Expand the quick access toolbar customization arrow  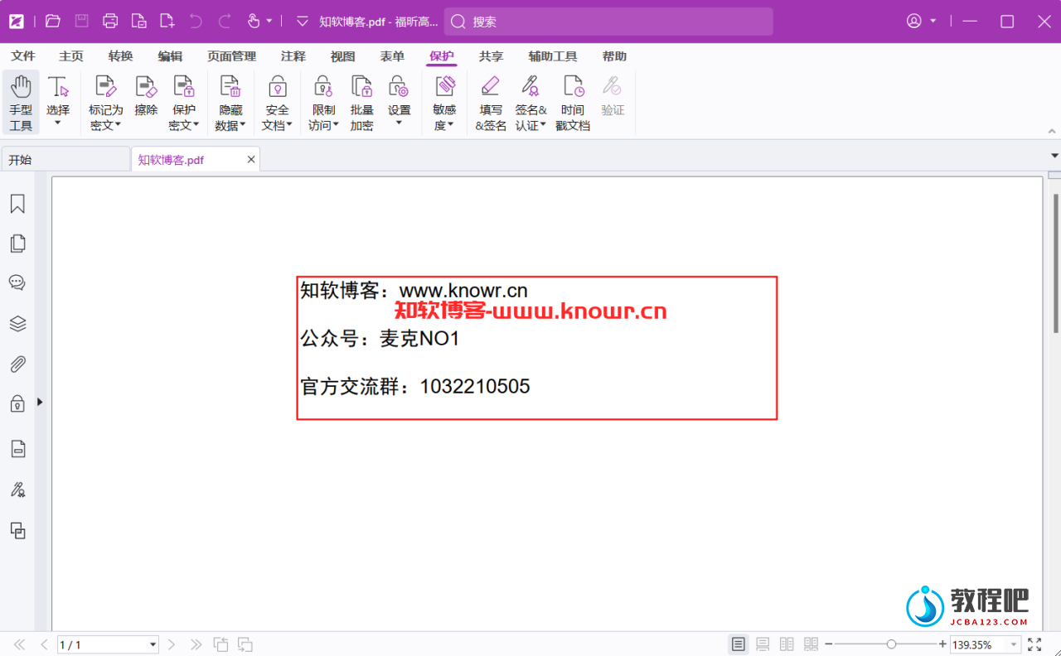(x=302, y=22)
